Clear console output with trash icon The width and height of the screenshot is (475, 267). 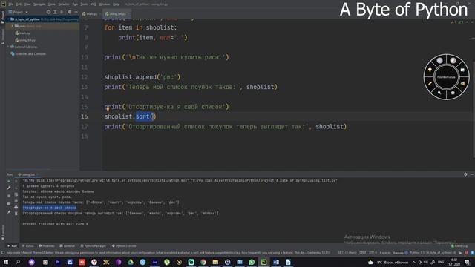(16, 214)
